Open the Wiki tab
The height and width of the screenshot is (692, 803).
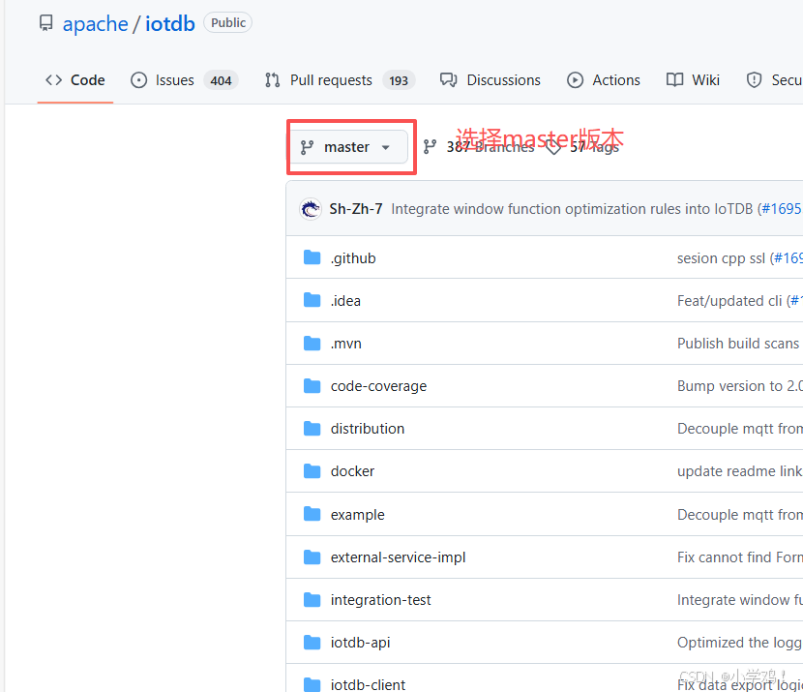[693, 80]
